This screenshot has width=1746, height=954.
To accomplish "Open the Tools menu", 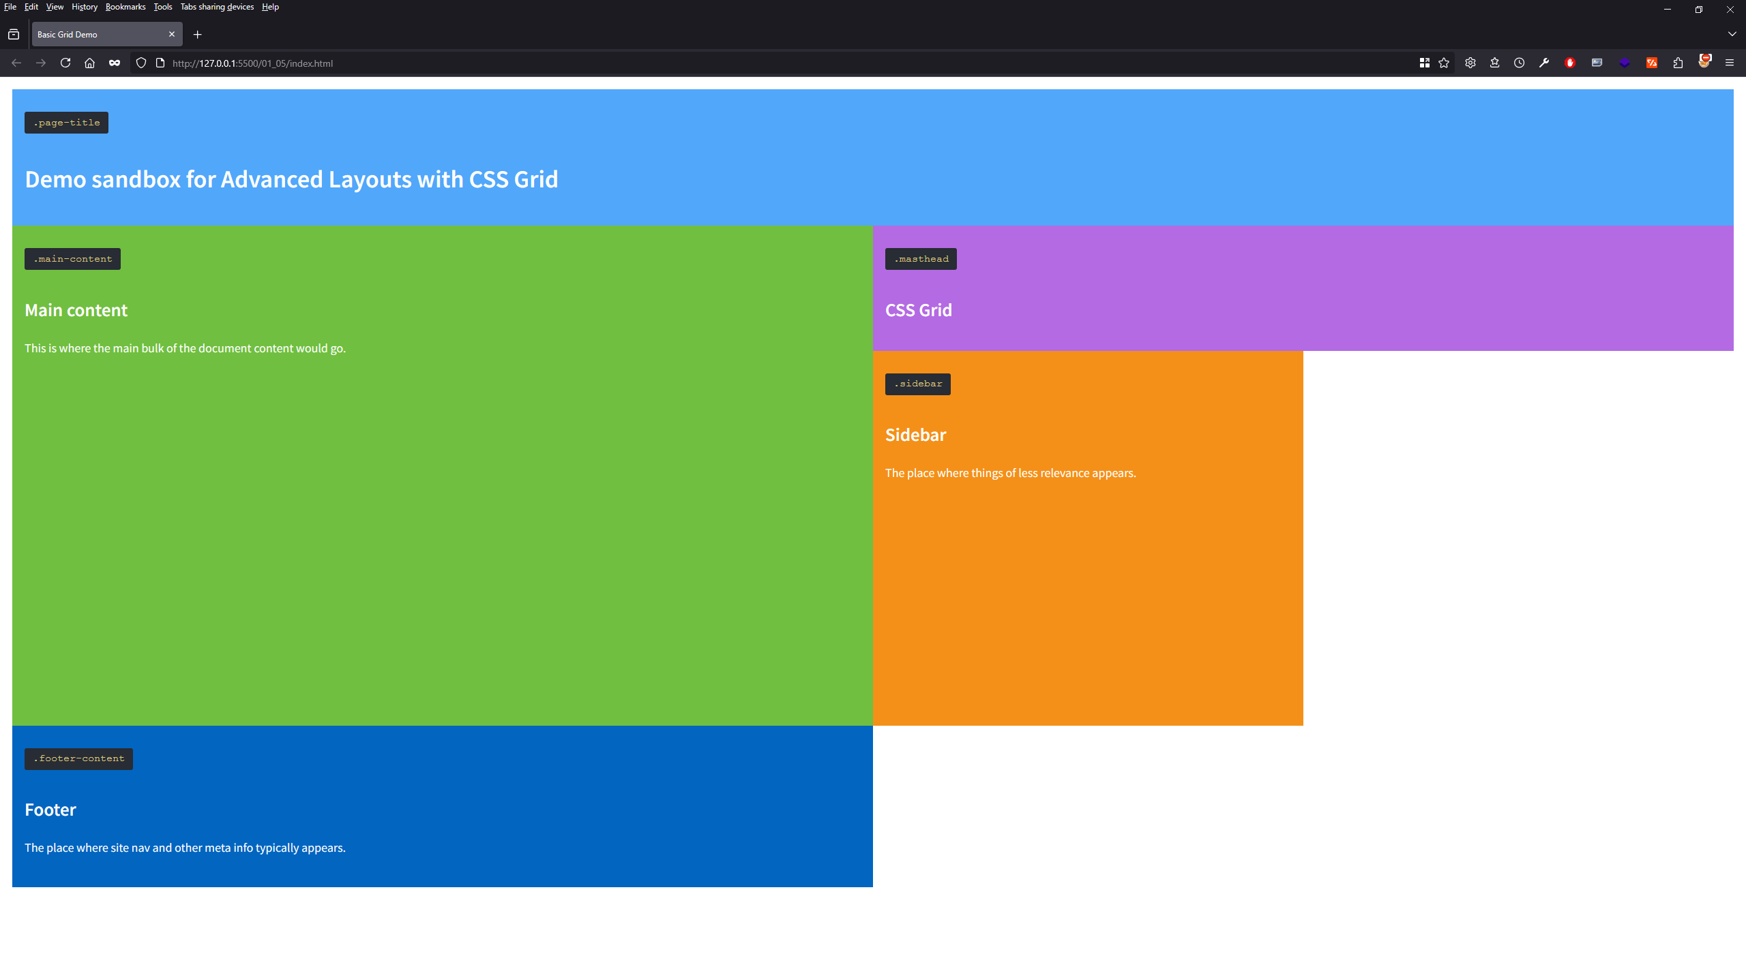I will click(x=163, y=7).
